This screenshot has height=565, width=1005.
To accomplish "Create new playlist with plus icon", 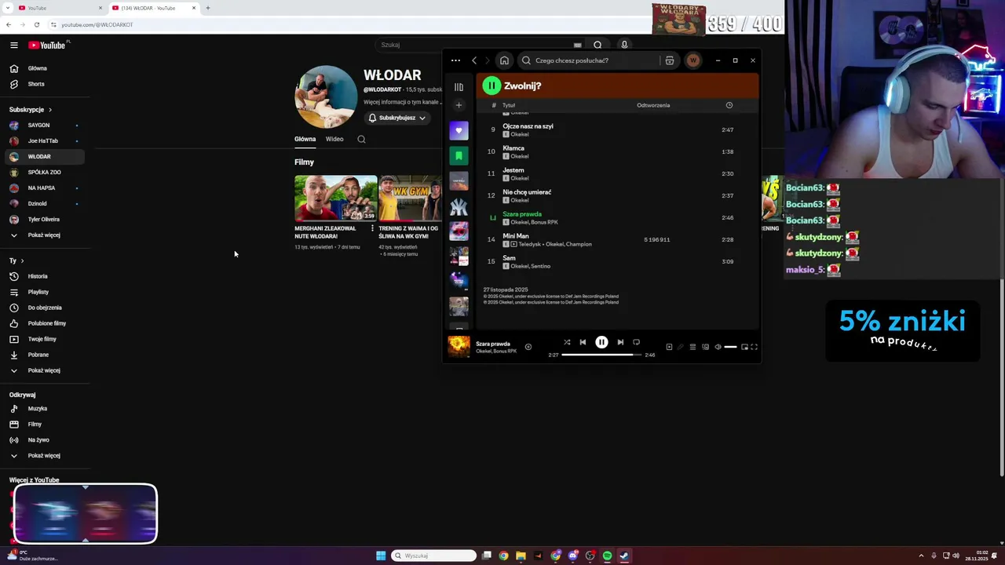I will (x=459, y=105).
